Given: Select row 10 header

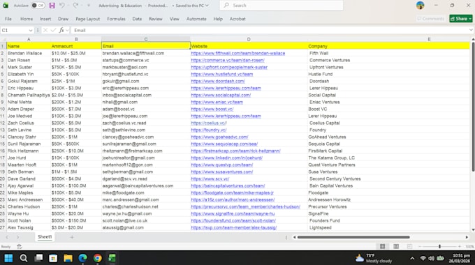Looking at the screenshot, I should (3, 109).
